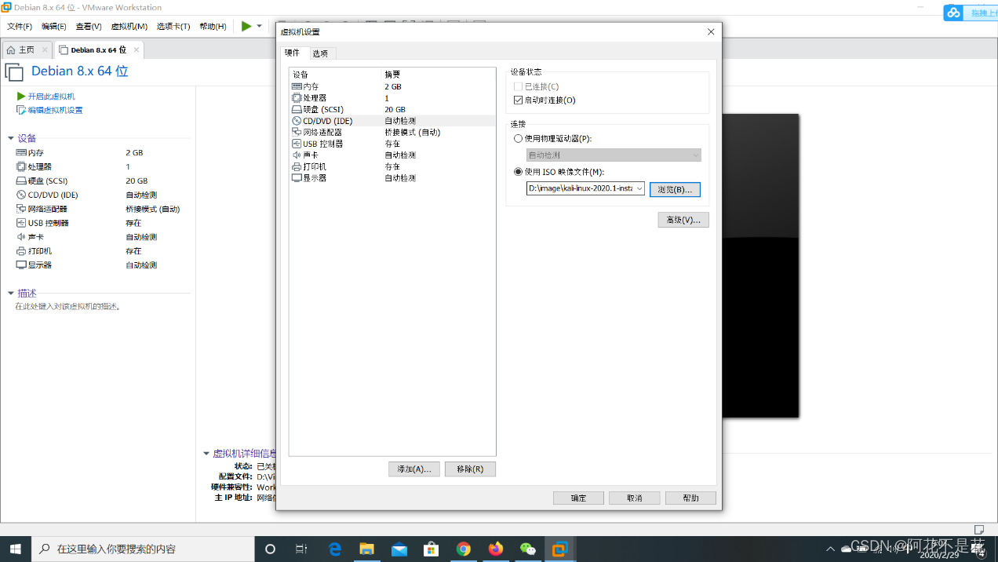Open Microsoft Store from taskbar
The height and width of the screenshot is (562, 998).
(431, 549)
